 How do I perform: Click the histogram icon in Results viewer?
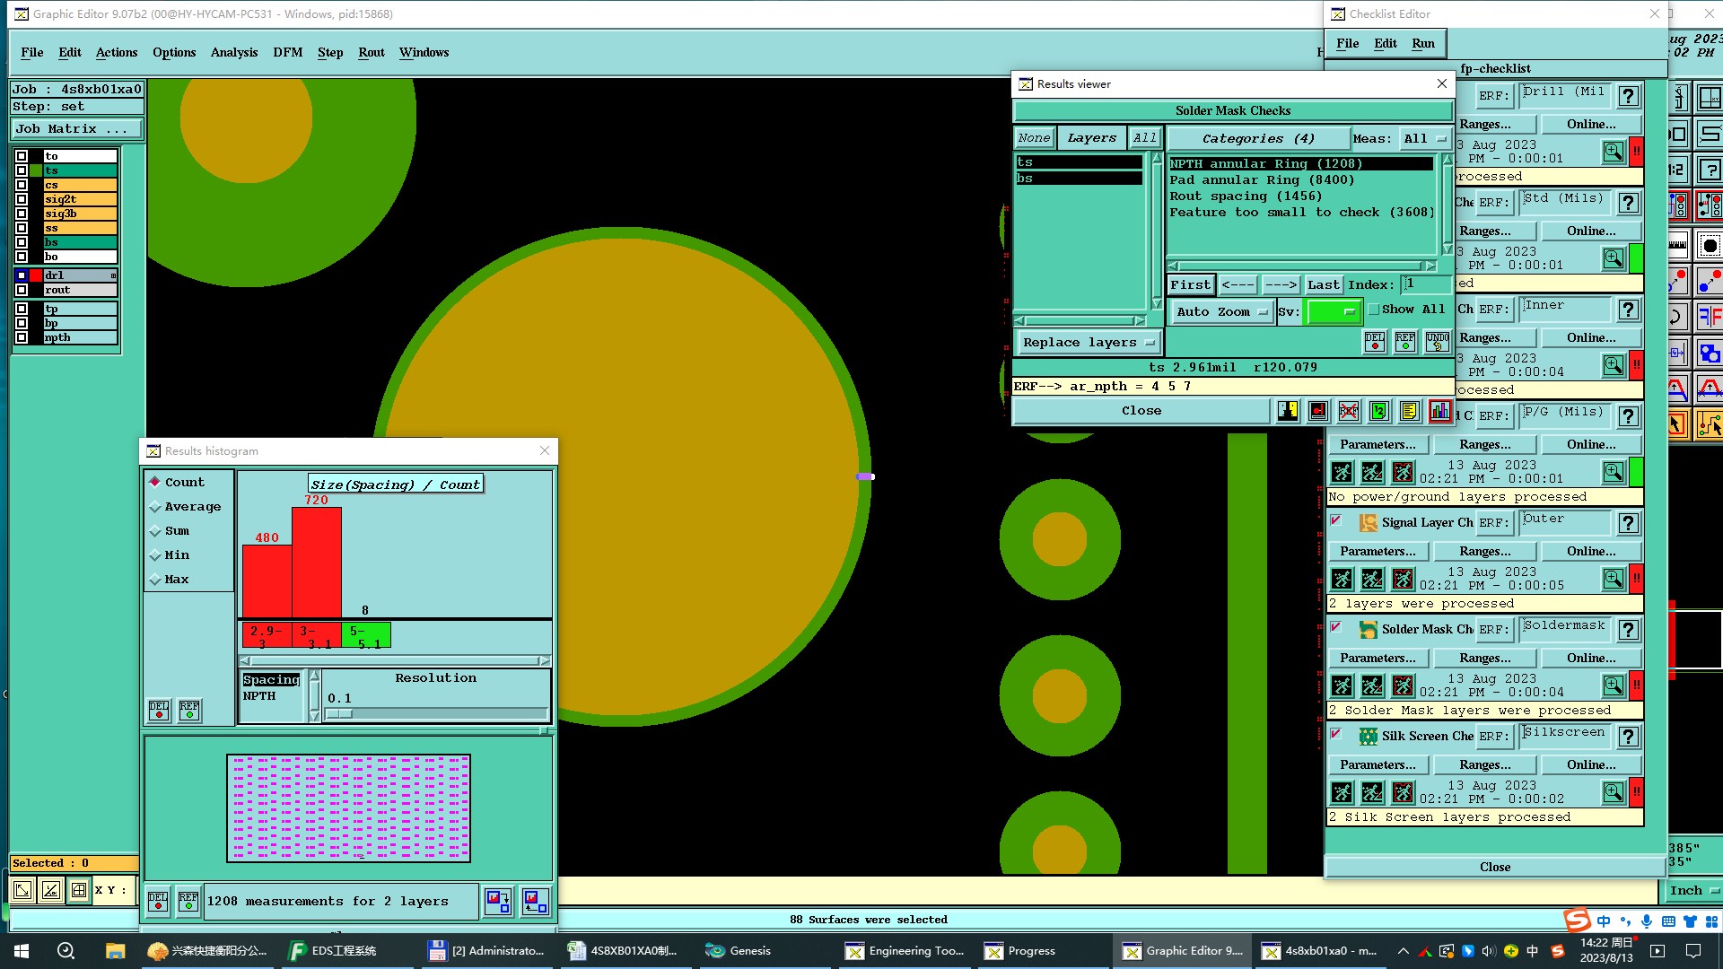[1439, 411]
